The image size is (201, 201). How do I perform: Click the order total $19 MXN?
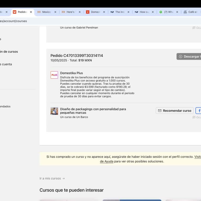click(x=85, y=60)
